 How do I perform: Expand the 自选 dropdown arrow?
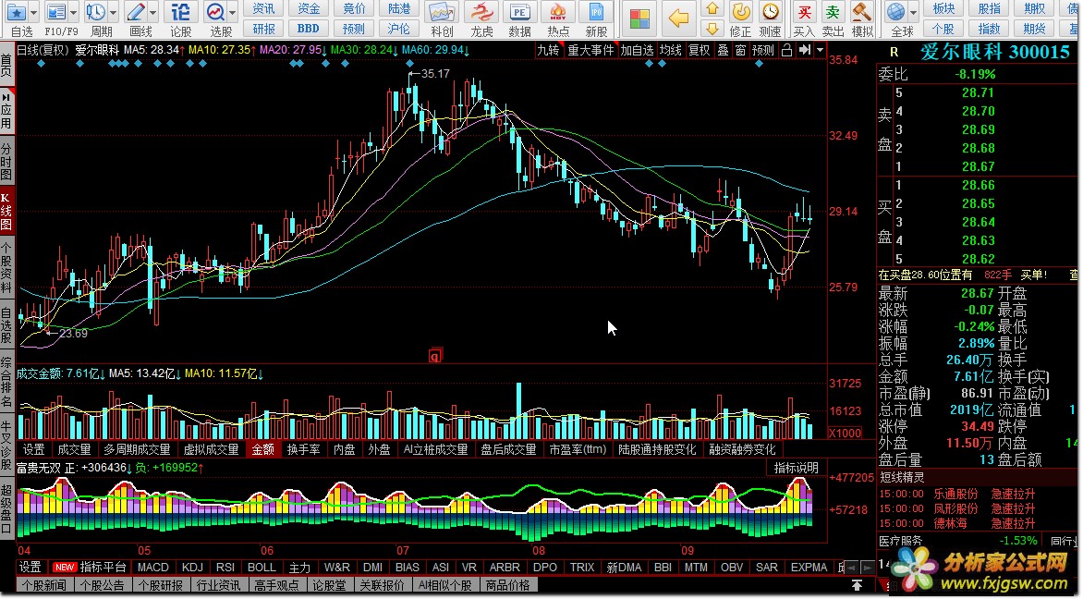34,12
